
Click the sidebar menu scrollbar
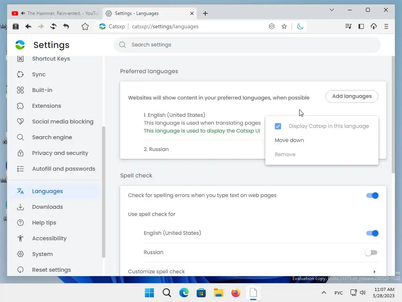pos(104,192)
